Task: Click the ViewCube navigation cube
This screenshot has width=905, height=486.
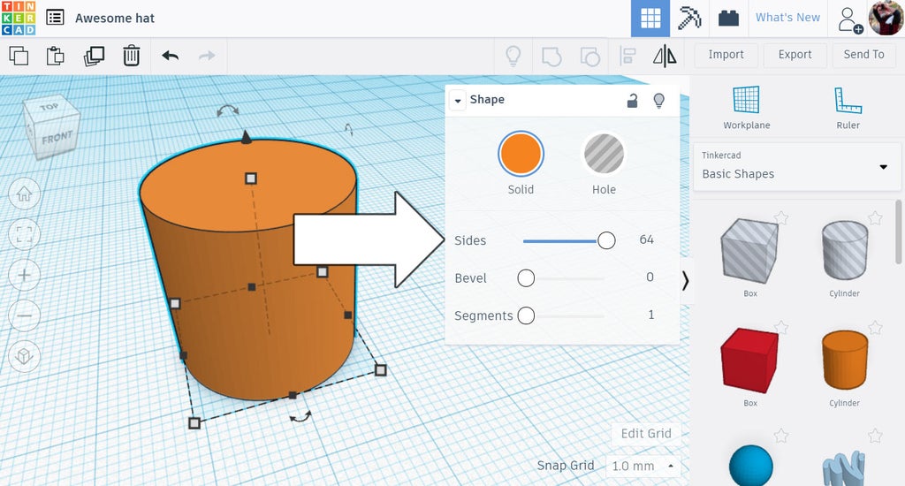Action: tap(50, 127)
